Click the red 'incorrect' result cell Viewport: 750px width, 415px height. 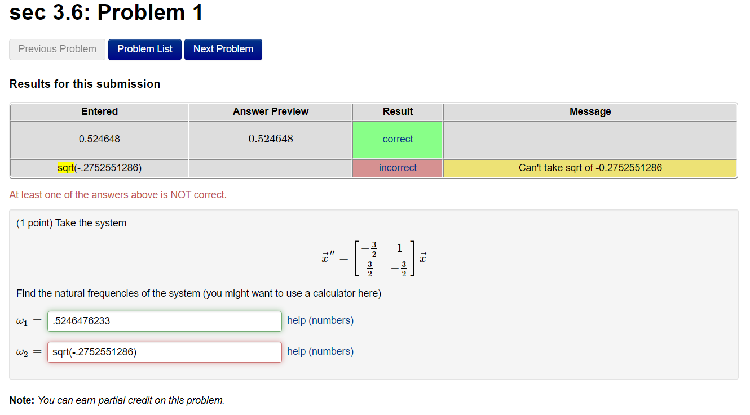[x=398, y=168]
